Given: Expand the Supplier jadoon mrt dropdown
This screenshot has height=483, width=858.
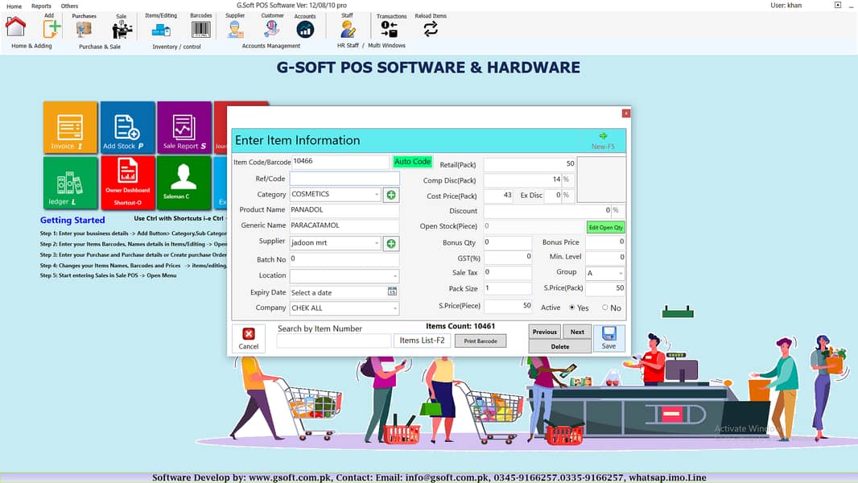Looking at the screenshot, I should point(377,243).
